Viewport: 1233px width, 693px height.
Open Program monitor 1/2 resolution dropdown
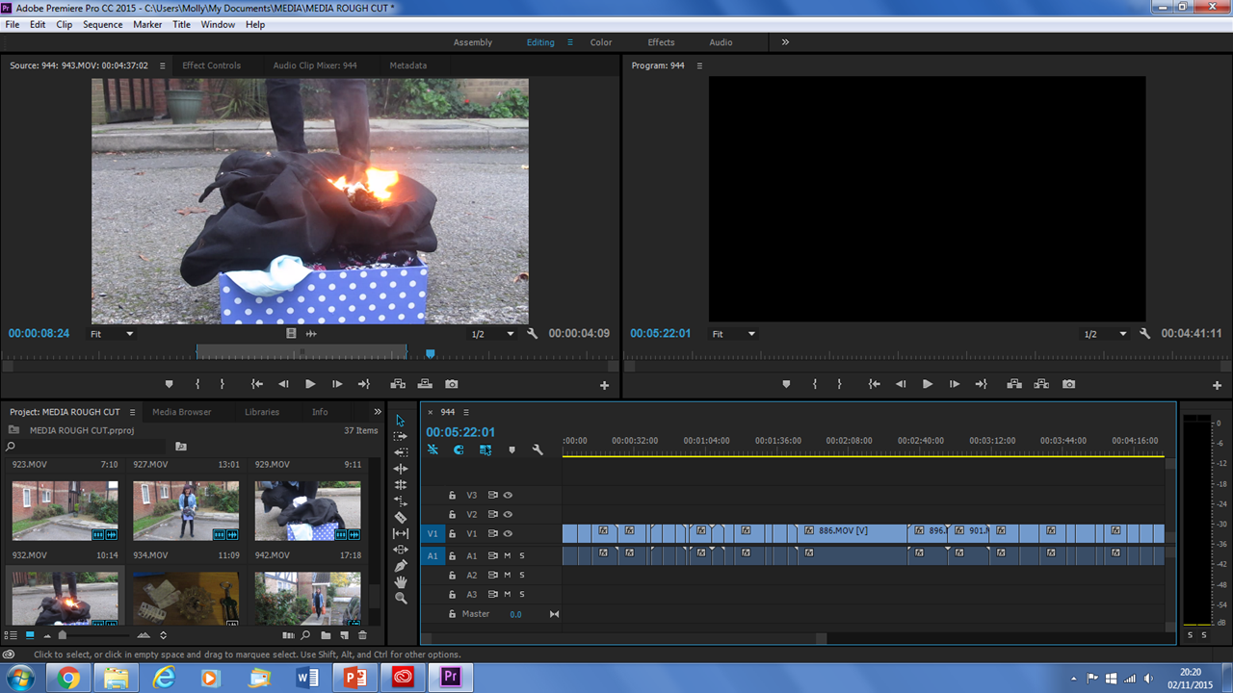pyautogui.click(x=1104, y=334)
